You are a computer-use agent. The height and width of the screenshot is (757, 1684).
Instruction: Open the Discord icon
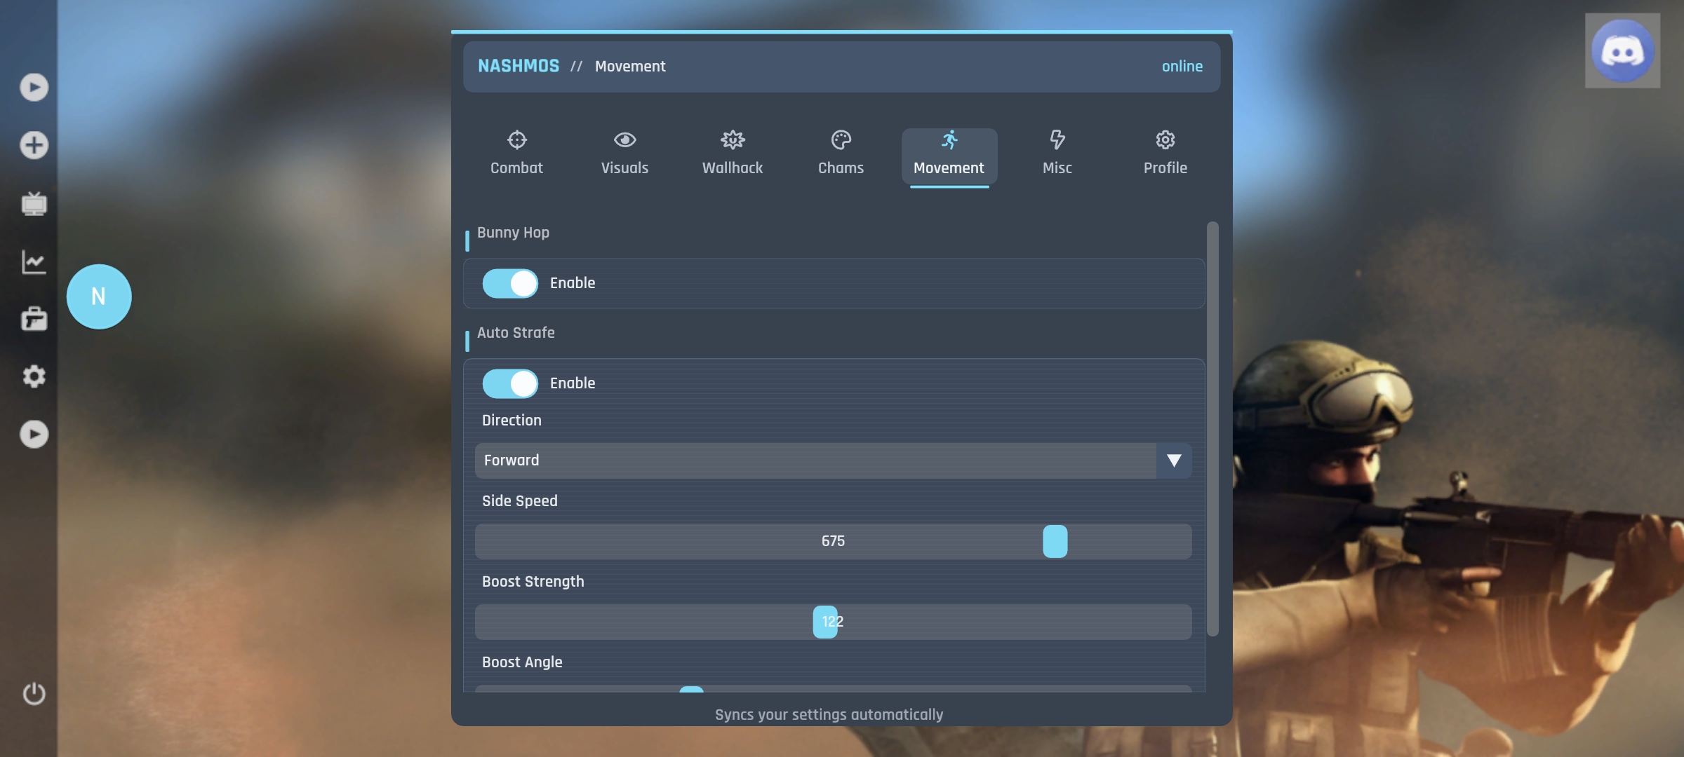(1622, 50)
